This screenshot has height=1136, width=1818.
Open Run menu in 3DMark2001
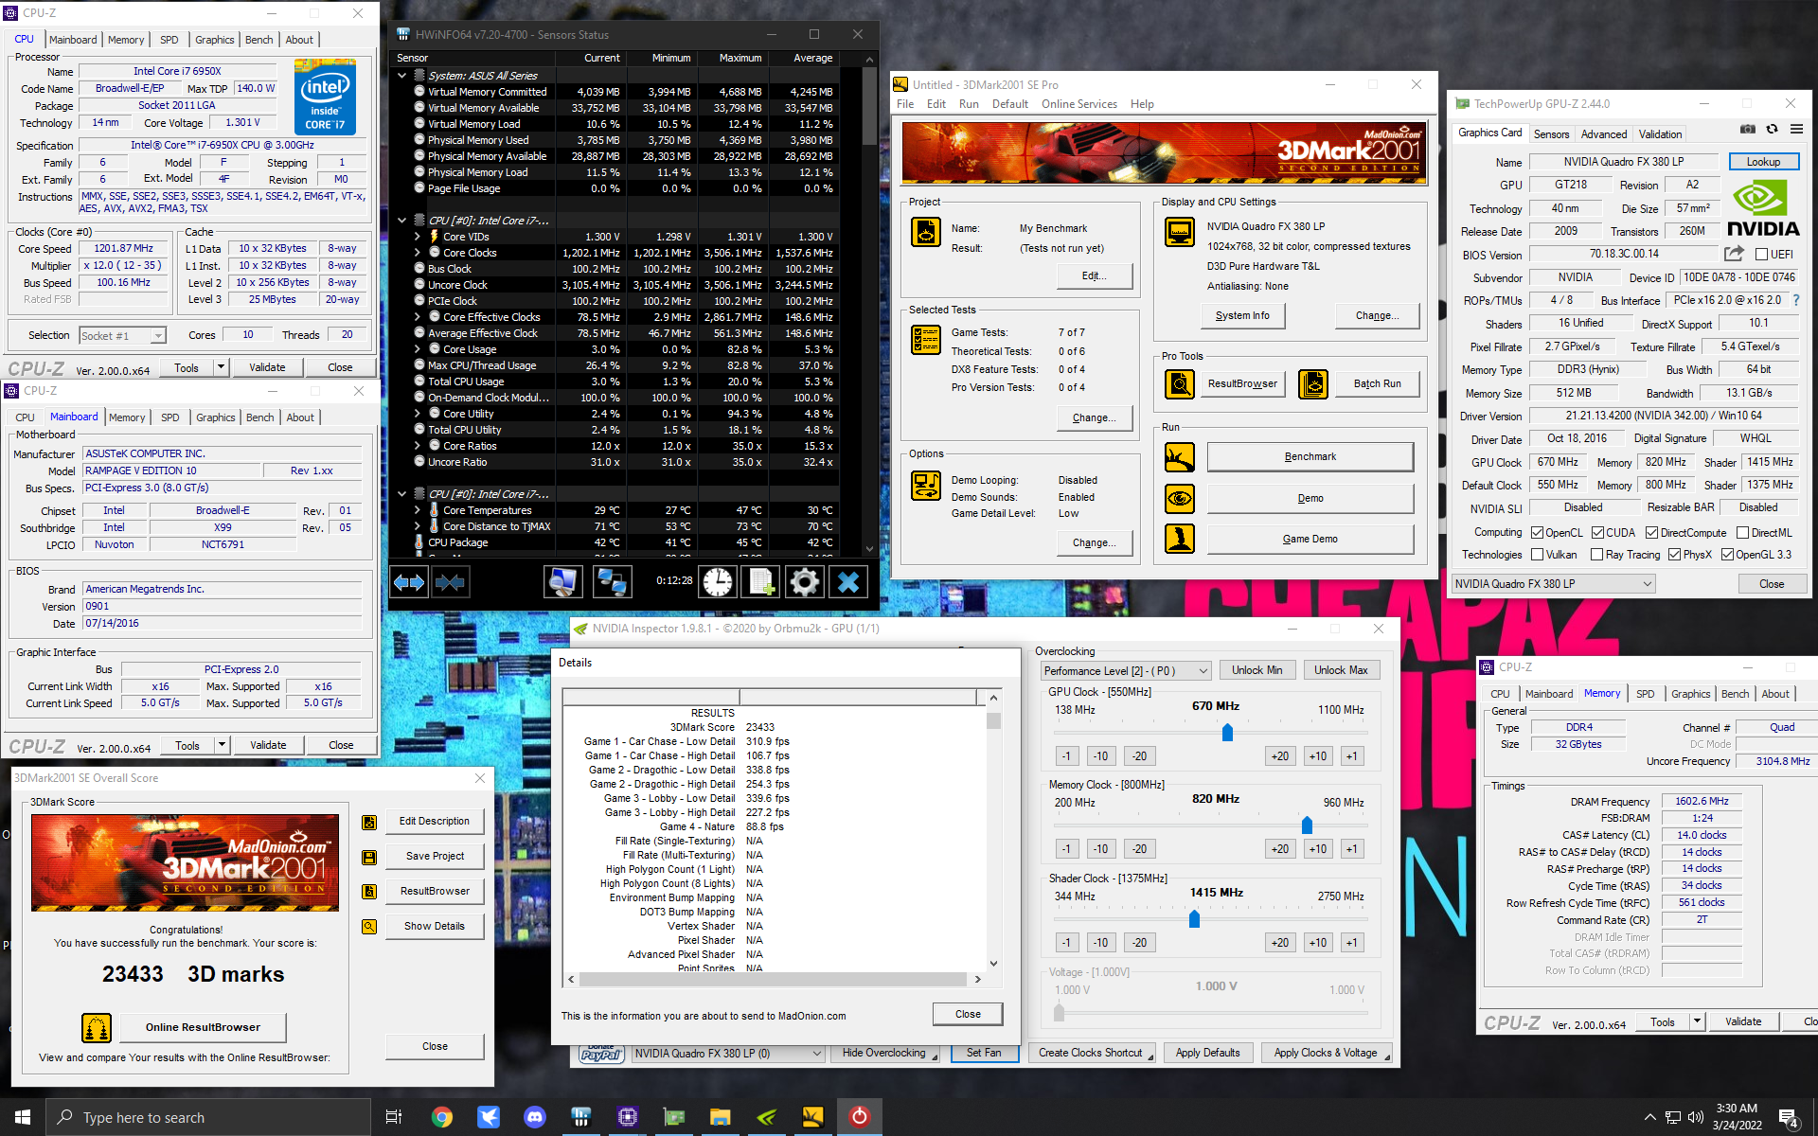tap(969, 104)
